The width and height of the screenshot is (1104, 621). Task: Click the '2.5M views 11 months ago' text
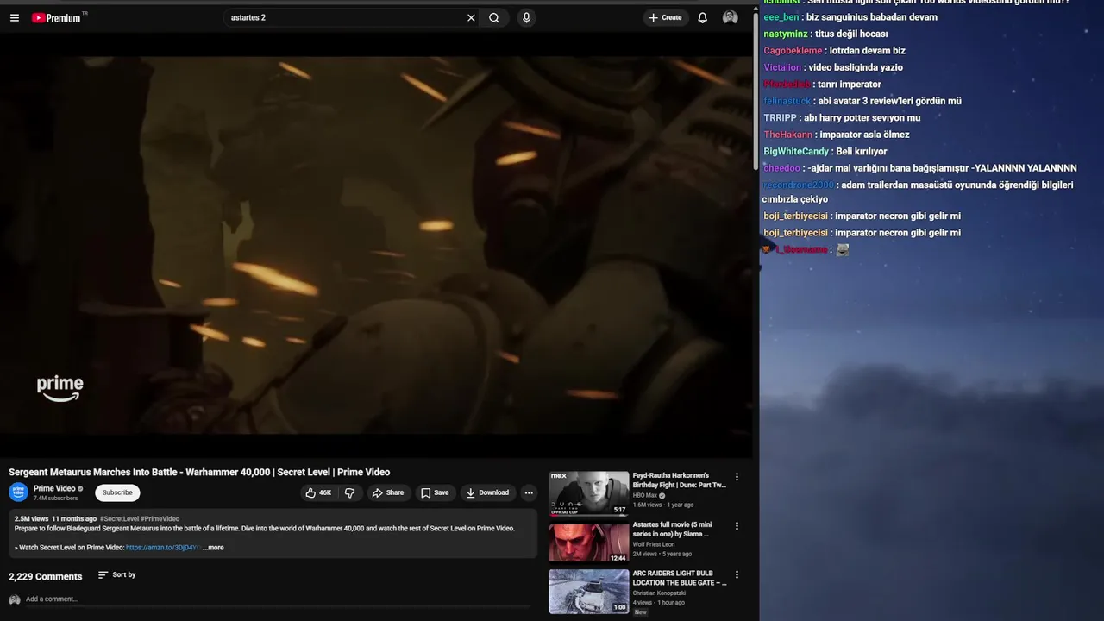pyautogui.click(x=55, y=519)
